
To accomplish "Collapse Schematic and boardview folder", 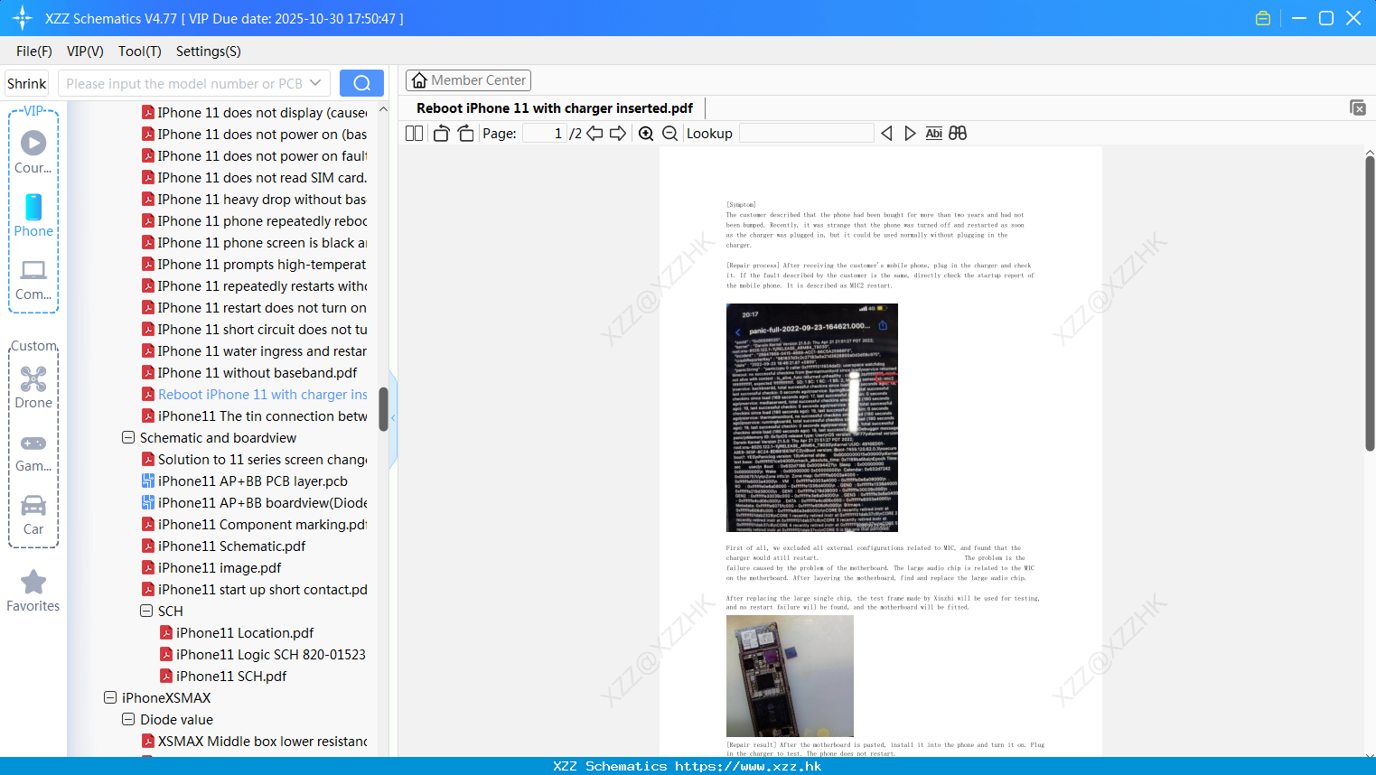I will pos(128,437).
